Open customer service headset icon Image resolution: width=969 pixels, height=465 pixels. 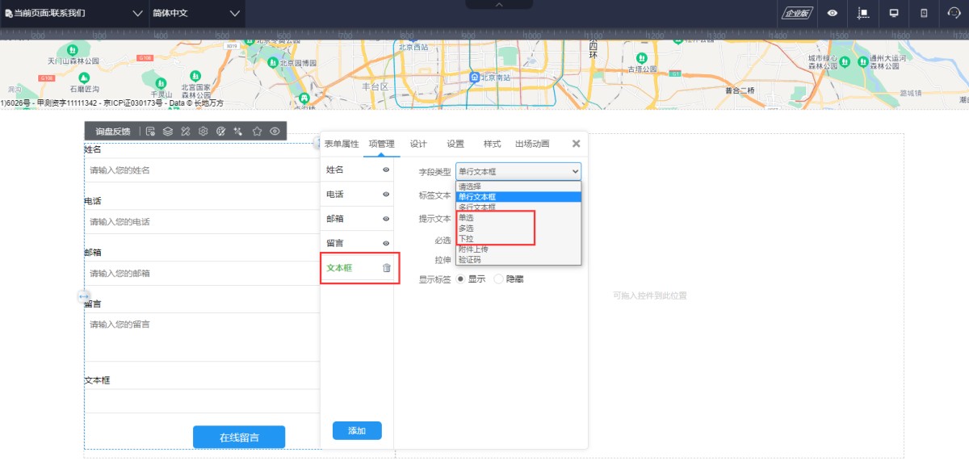point(954,14)
